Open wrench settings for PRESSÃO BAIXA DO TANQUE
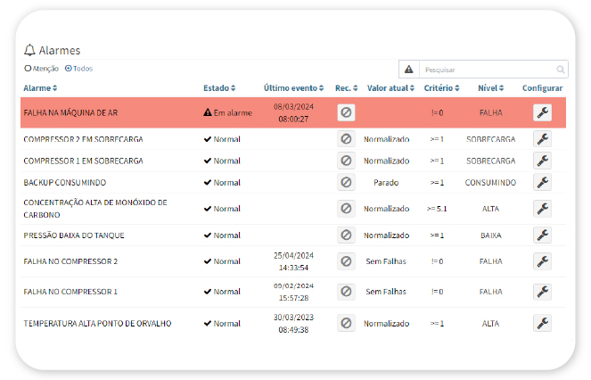Screen dimensions: 591x380 [542, 235]
